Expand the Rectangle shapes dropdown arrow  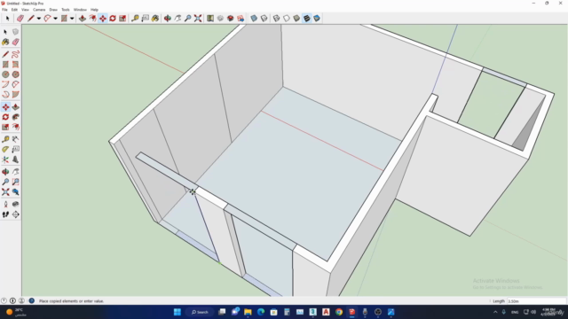pos(72,18)
